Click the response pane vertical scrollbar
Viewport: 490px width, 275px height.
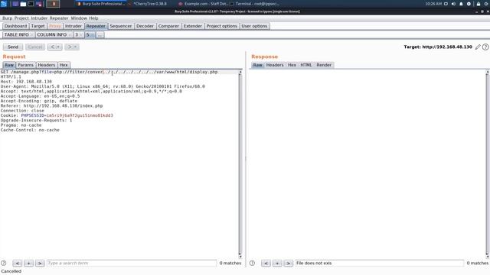click(x=487, y=164)
